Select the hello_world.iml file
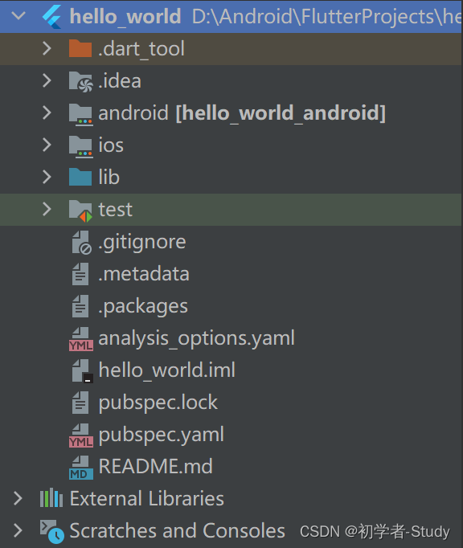The image size is (463, 548). tap(167, 370)
